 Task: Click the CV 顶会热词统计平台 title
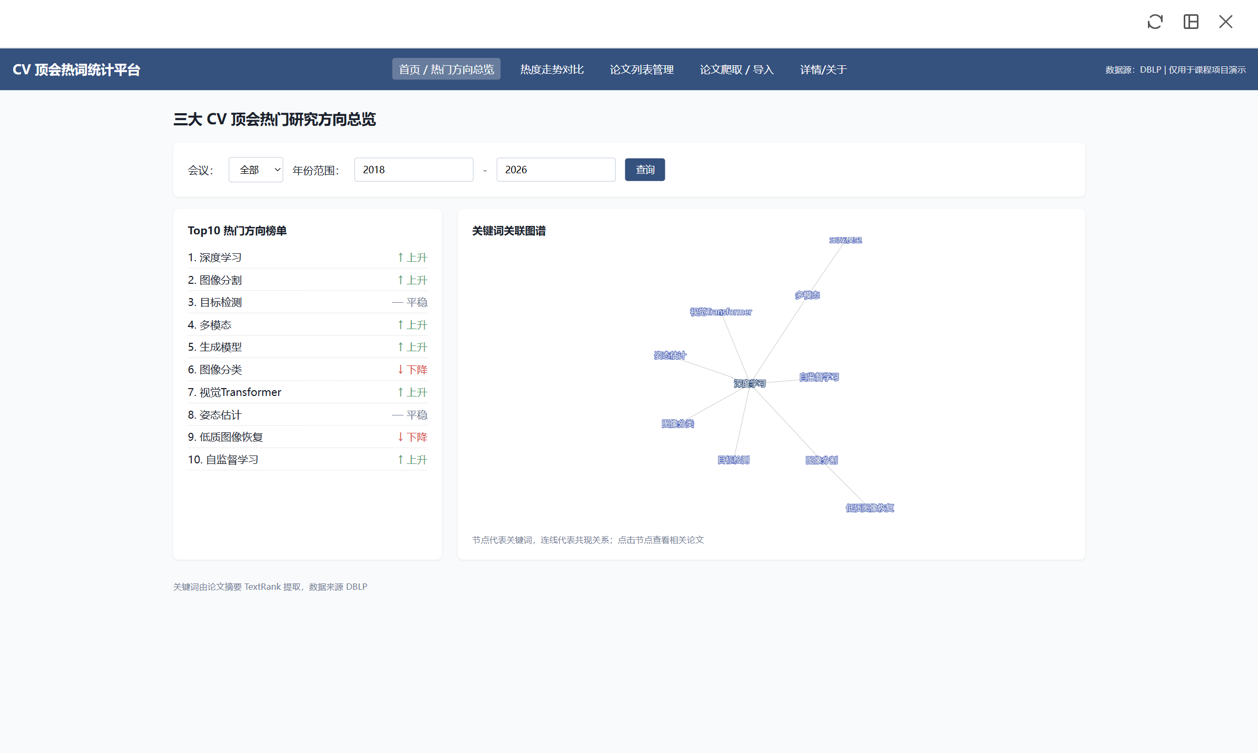coord(76,70)
